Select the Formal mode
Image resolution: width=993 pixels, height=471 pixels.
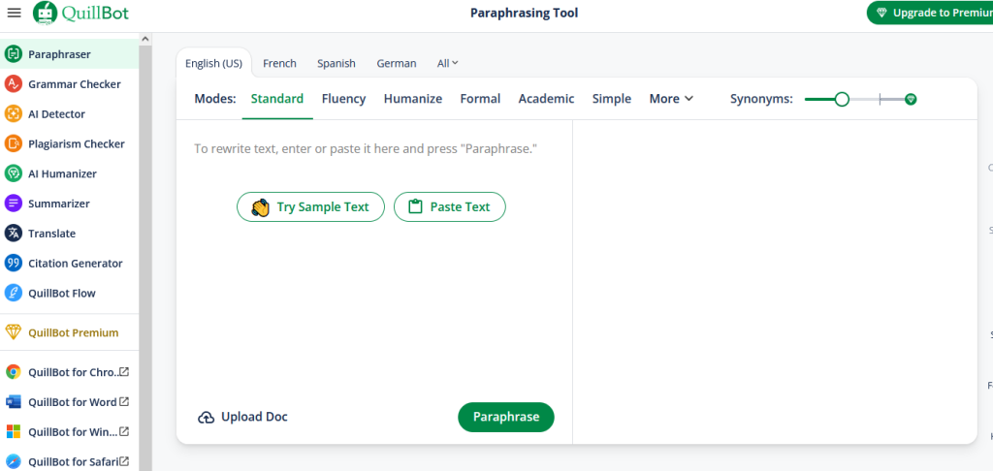coord(480,99)
